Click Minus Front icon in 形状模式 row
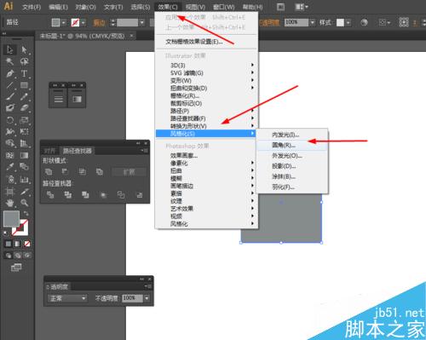Screen dimensions: 426x340 point(65,171)
